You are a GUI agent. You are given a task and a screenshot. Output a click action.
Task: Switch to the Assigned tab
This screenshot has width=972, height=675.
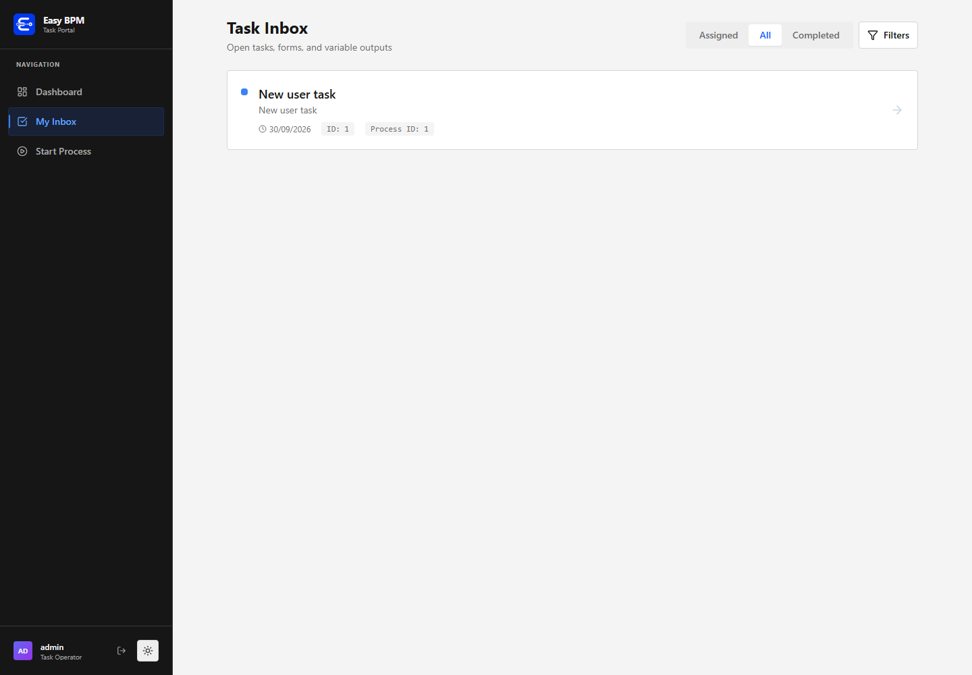pyautogui.click(x=718, y=35)
